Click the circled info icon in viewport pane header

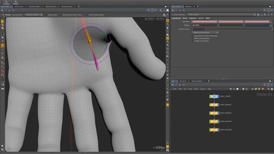click(x=152, y=10)
